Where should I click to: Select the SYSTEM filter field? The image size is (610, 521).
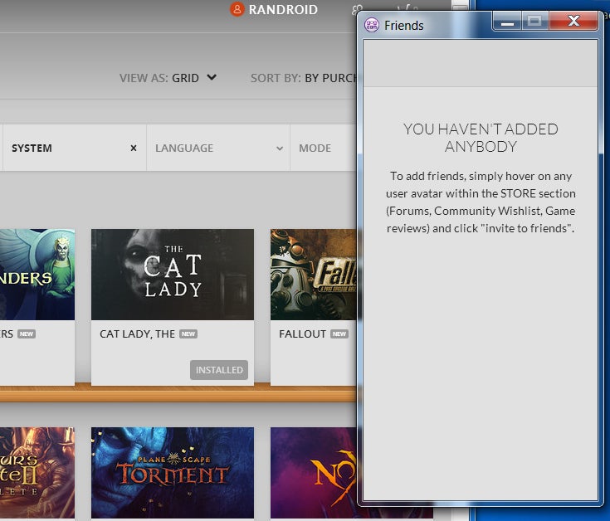[x=66, y=148]
